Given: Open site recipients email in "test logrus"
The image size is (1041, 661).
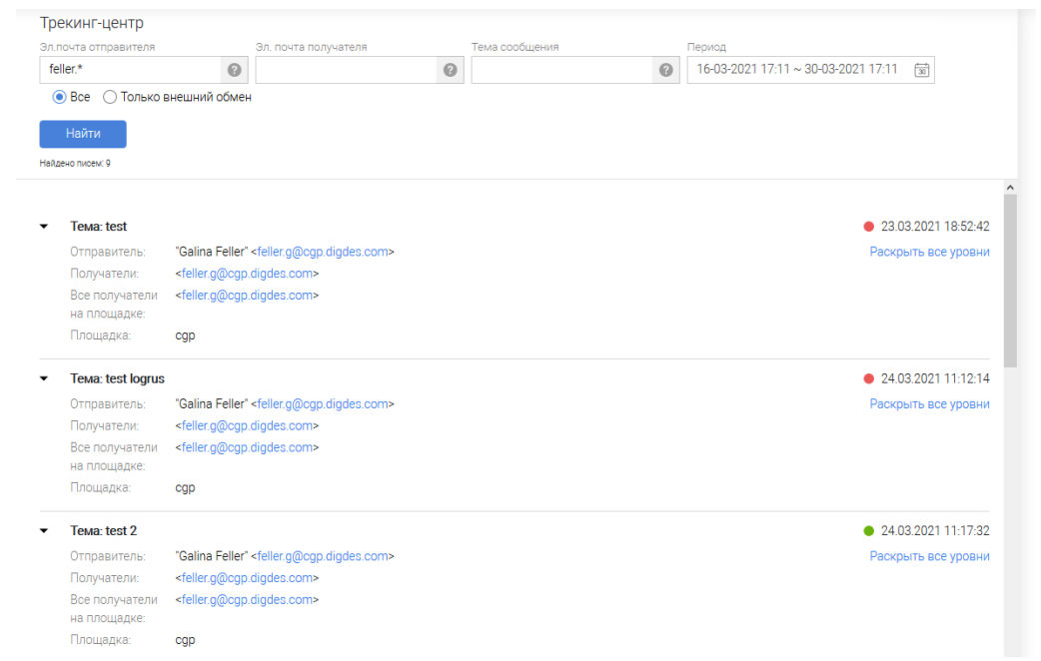Looking at the screenshot, I should click(x=247, y=447).
